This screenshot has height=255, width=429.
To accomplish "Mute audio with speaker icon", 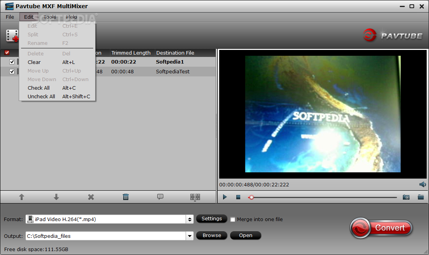I will point(422,184).
